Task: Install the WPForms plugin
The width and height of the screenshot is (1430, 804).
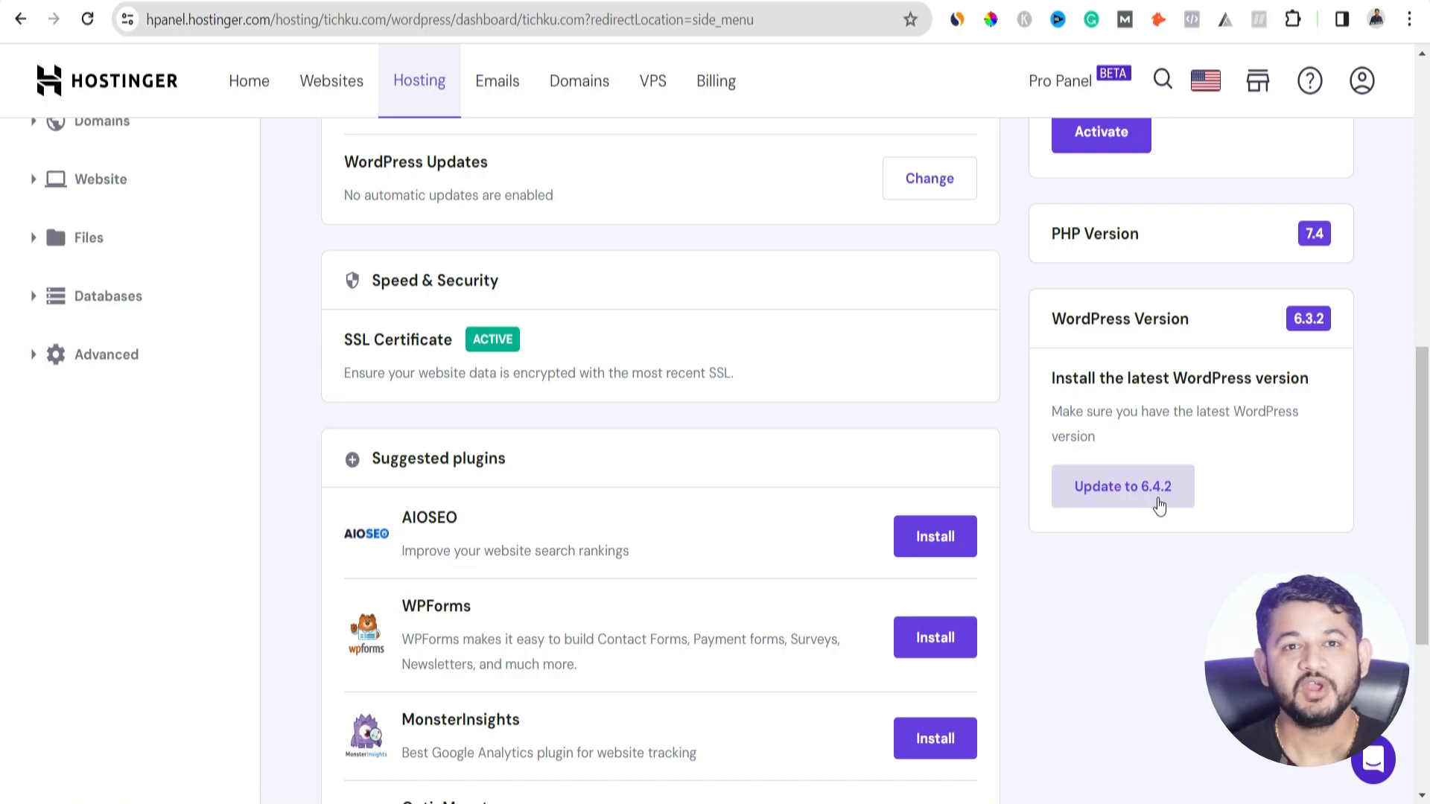Action: tap(935, 637)
